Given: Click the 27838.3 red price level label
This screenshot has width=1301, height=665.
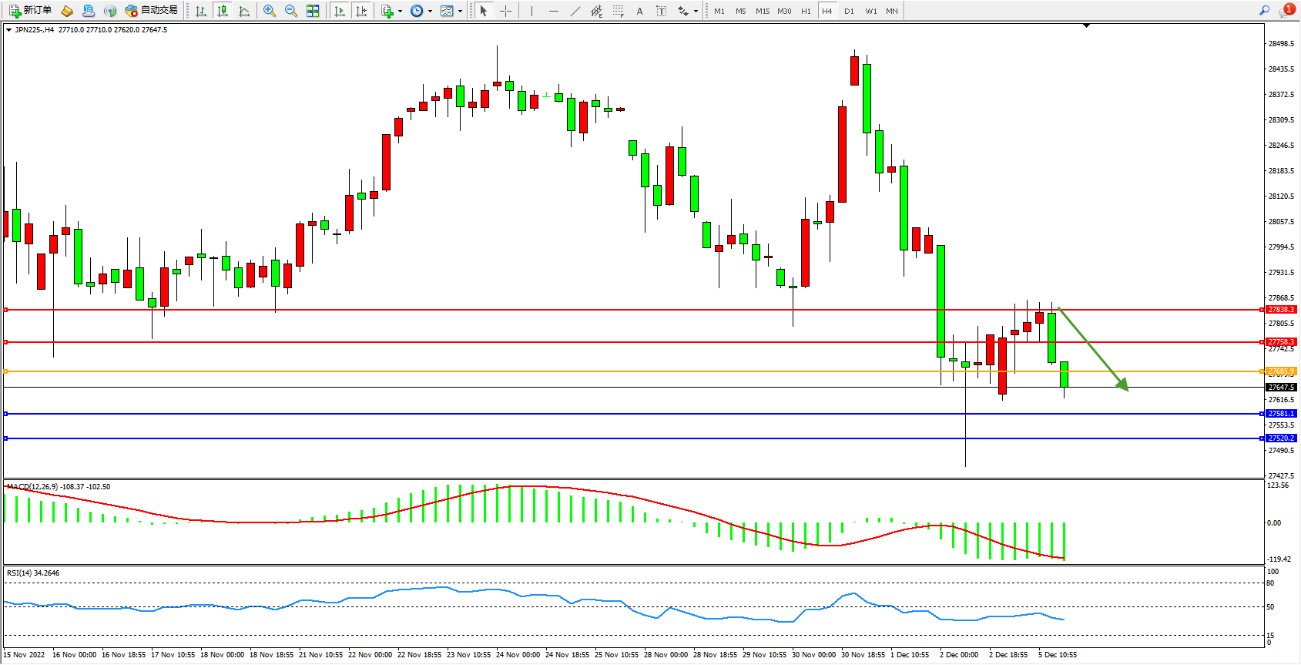Looking at the screenshot, I should pos(1281,310).
